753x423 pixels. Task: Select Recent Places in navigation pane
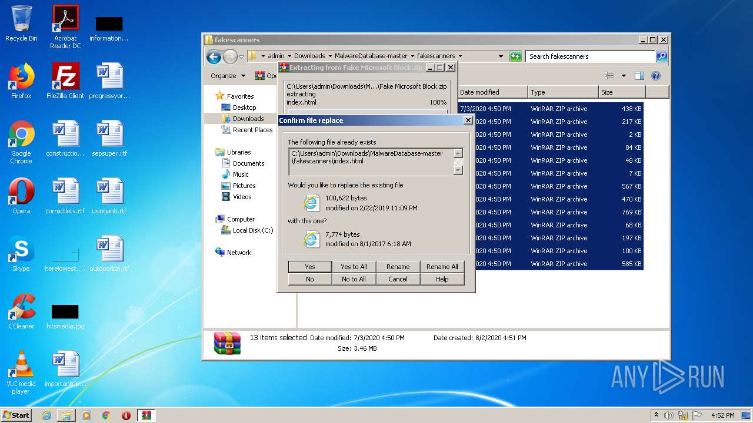(x=252, y=130)
